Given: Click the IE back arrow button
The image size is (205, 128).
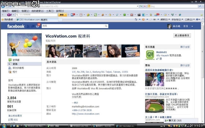Looking at the screenshot, I should click(3, 6).
